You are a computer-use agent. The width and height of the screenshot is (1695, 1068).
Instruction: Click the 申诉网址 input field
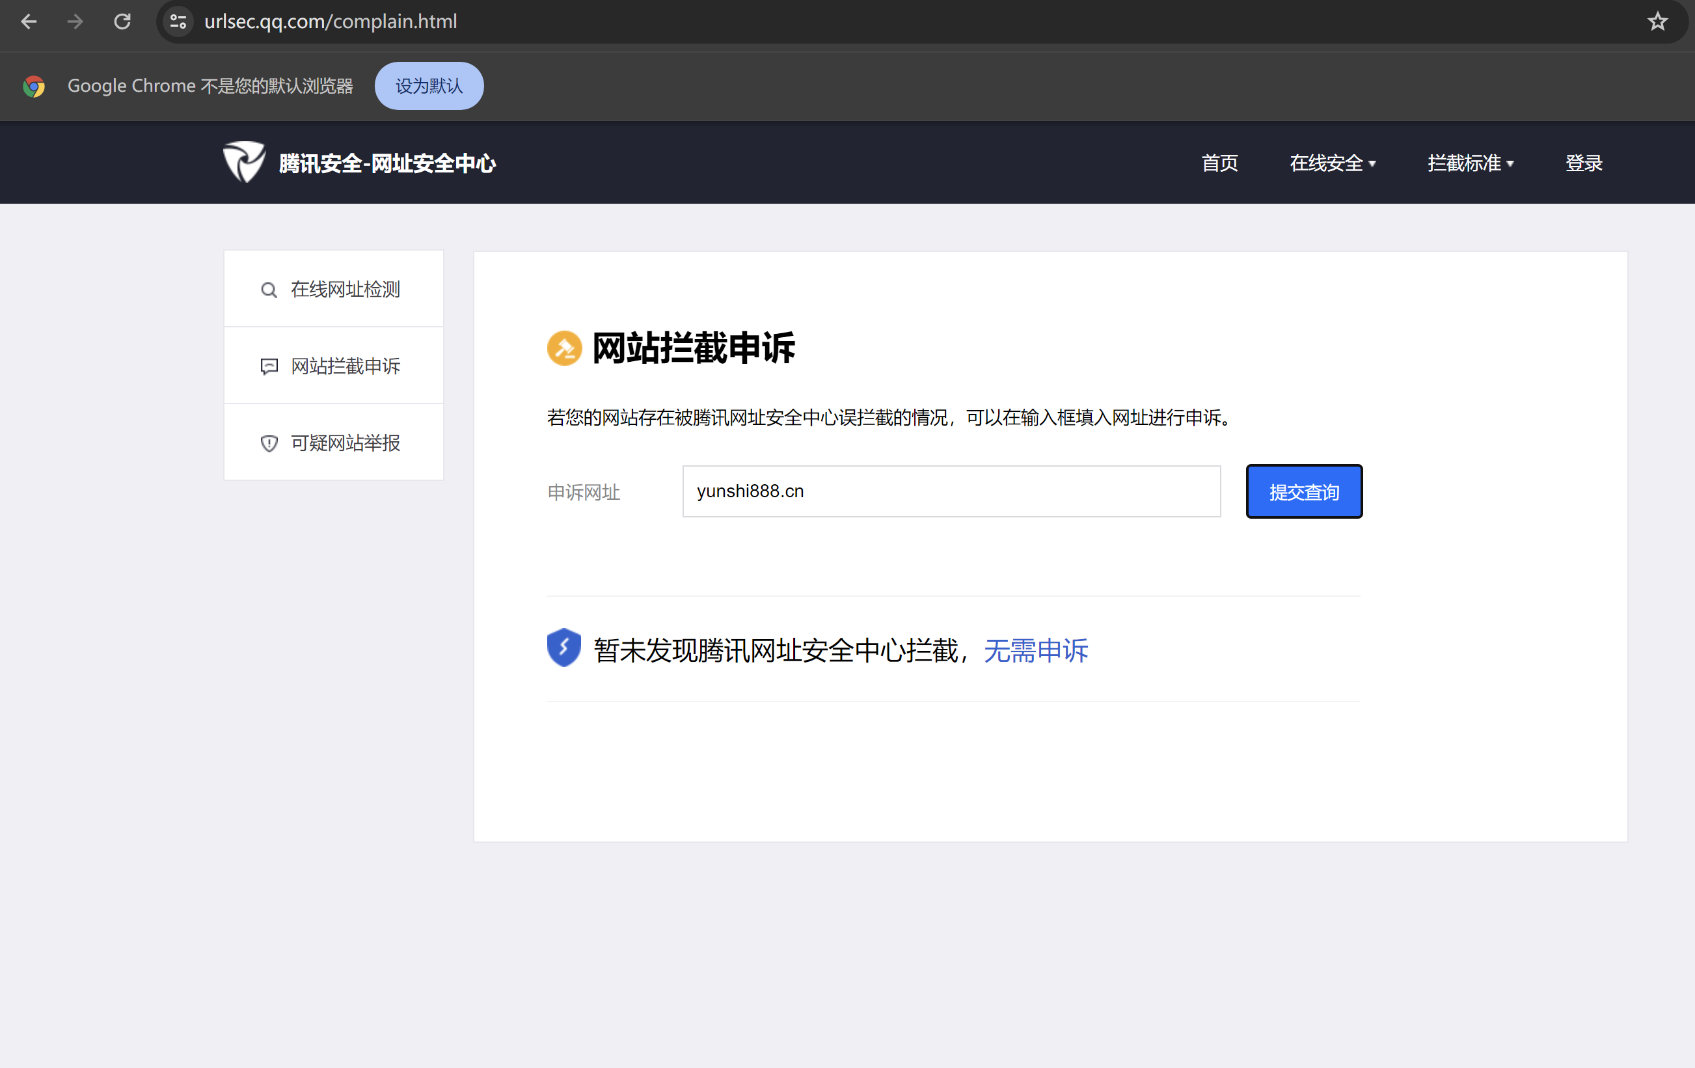951,491
